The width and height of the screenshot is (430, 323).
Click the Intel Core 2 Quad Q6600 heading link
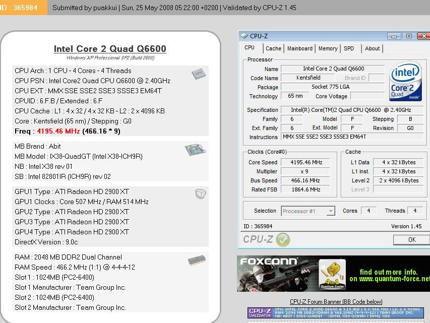pos(110,49)
